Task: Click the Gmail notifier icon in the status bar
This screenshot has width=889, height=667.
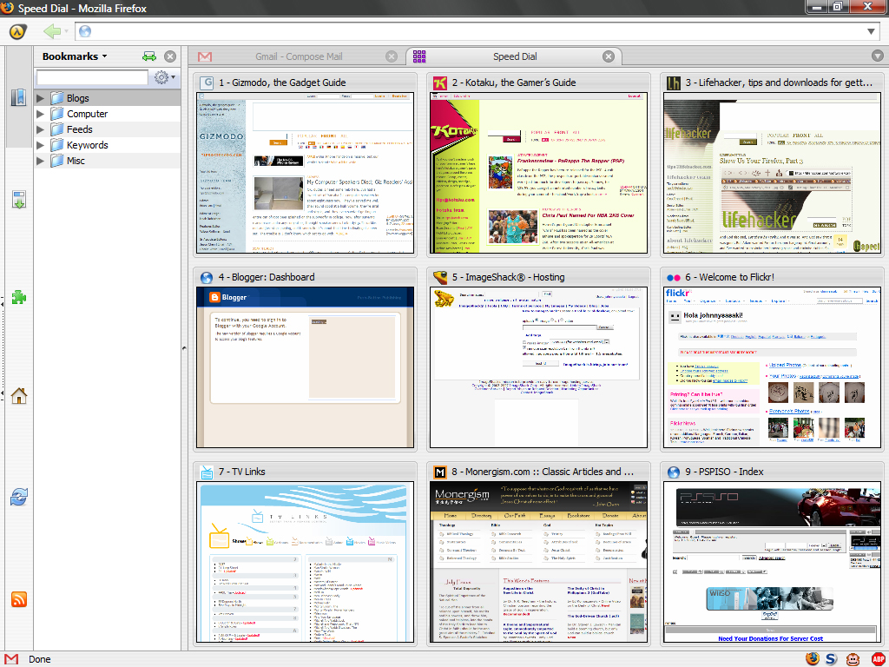Action: tap(11, 659)
